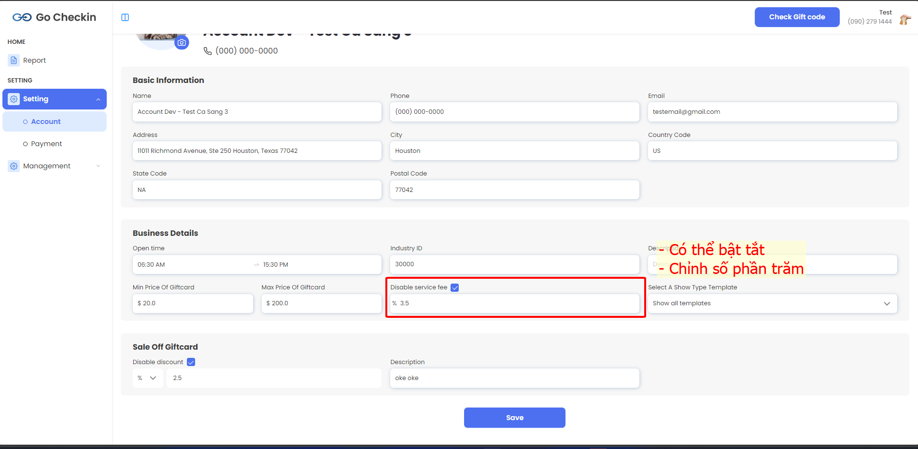This screenshot has width=918, height=449.
Task: Select the Account menu item
Action: (x=46, y=122)
